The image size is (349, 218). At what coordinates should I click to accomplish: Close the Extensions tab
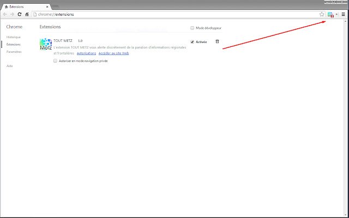coord(47,7)
